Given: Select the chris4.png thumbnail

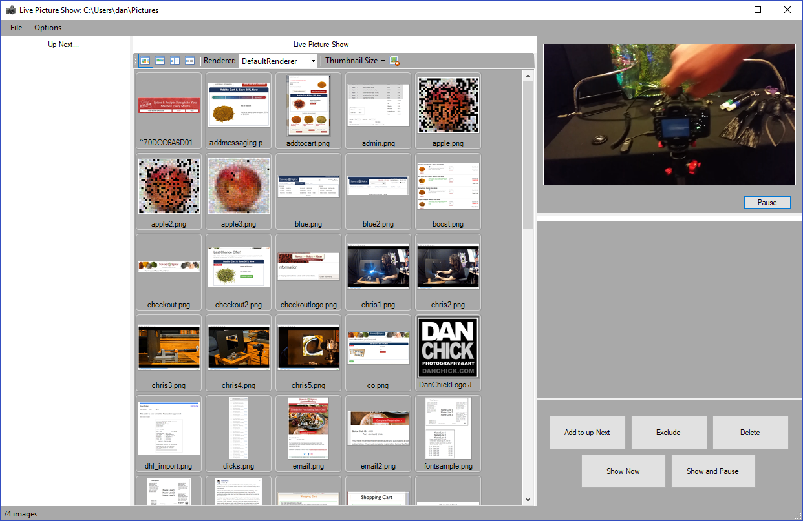Looking at the screenshot, I should click(x=239, y=352).
